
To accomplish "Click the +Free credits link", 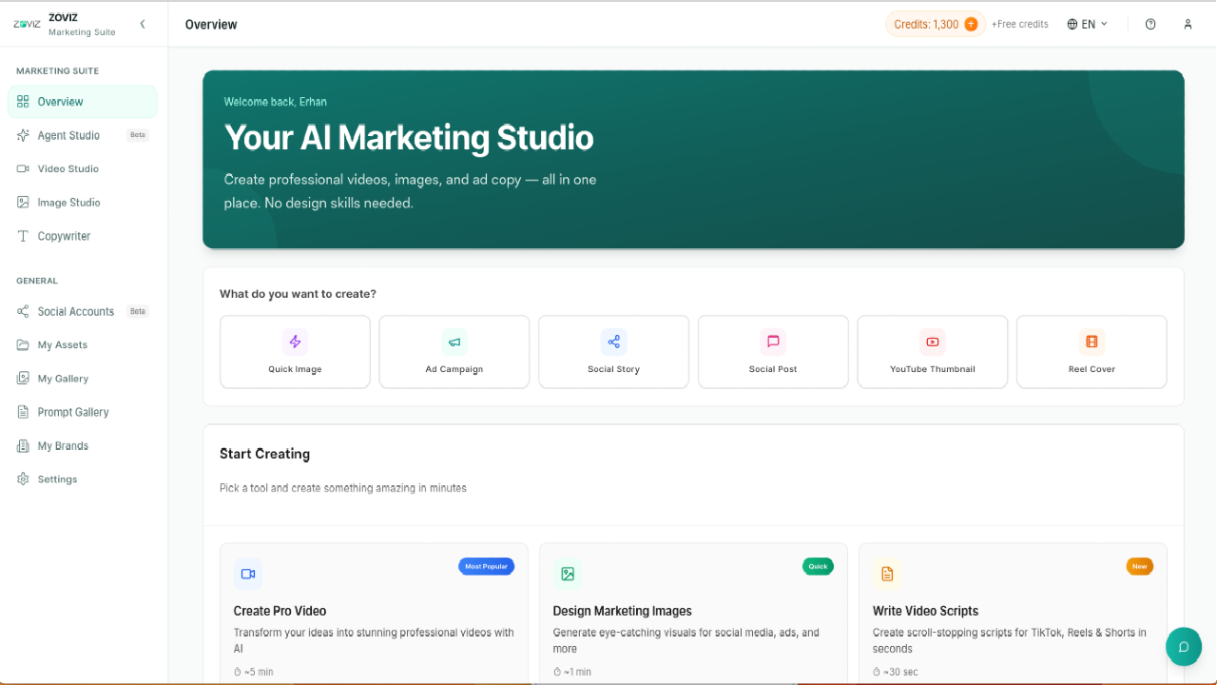I will (1019, 25).
